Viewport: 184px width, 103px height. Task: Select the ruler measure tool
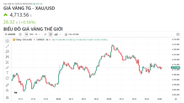click(x=7, y=85)
